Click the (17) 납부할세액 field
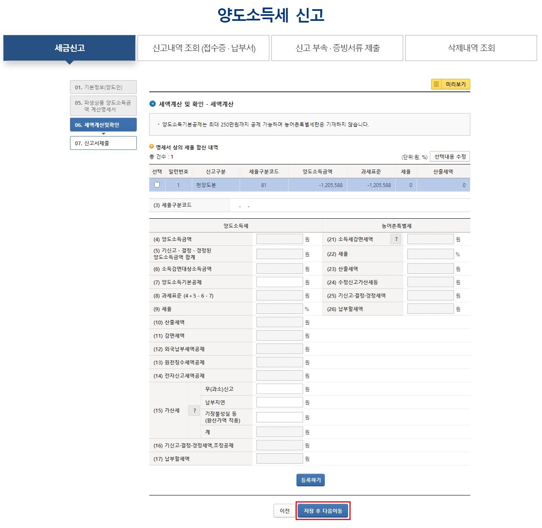542x528 pixels. tap(280, 459)
